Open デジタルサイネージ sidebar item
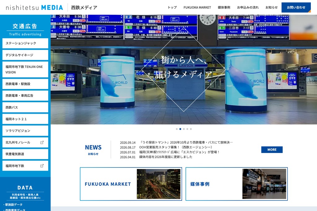 pos(25,55)
